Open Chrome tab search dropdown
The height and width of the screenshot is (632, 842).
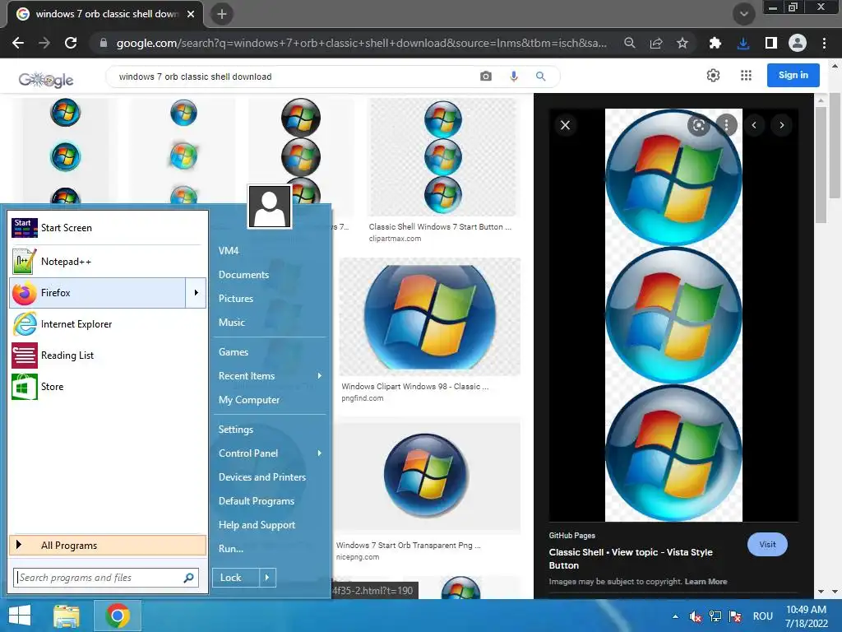(x=743, y=14)
